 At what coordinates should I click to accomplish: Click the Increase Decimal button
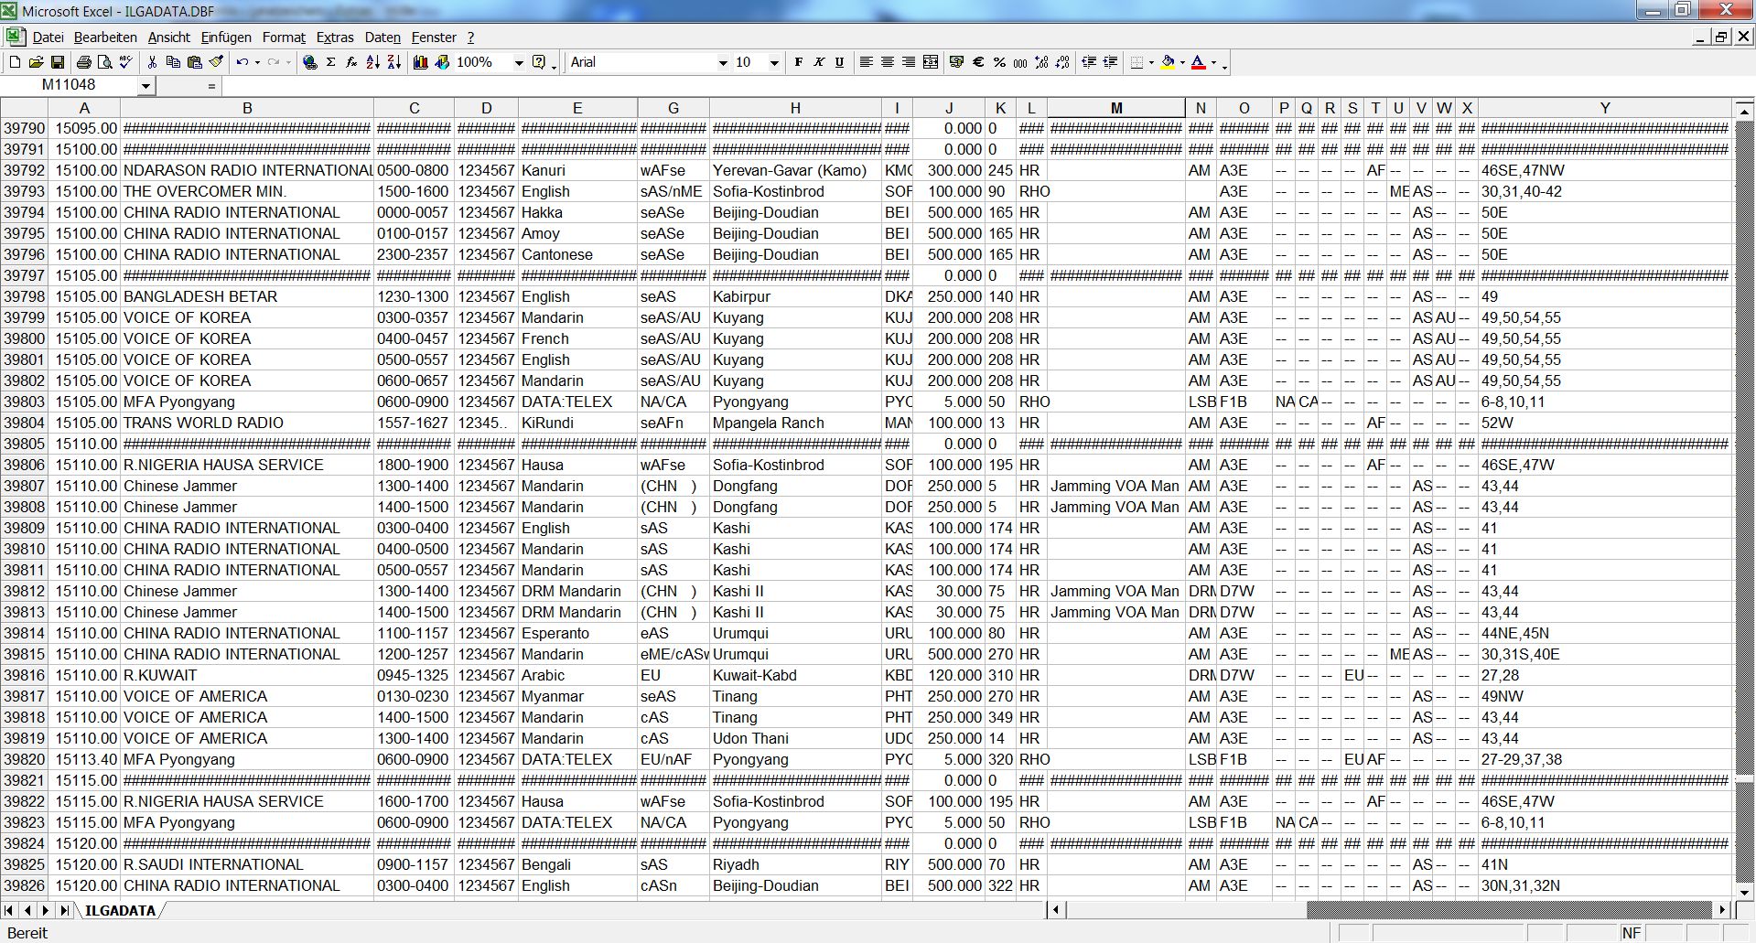click(1040, 62)
